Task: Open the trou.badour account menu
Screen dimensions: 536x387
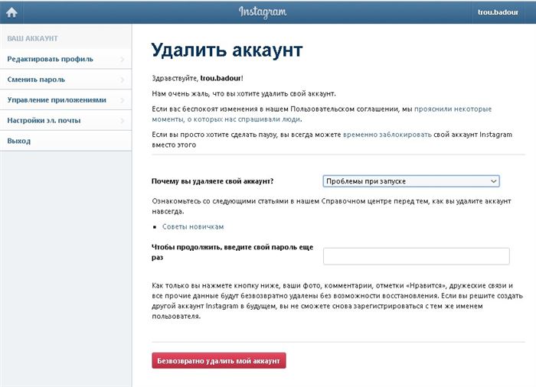Action: 498,12
